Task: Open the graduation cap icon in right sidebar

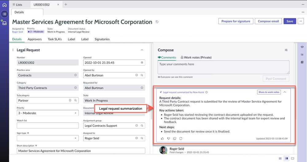Action: (x=302, y=47)
